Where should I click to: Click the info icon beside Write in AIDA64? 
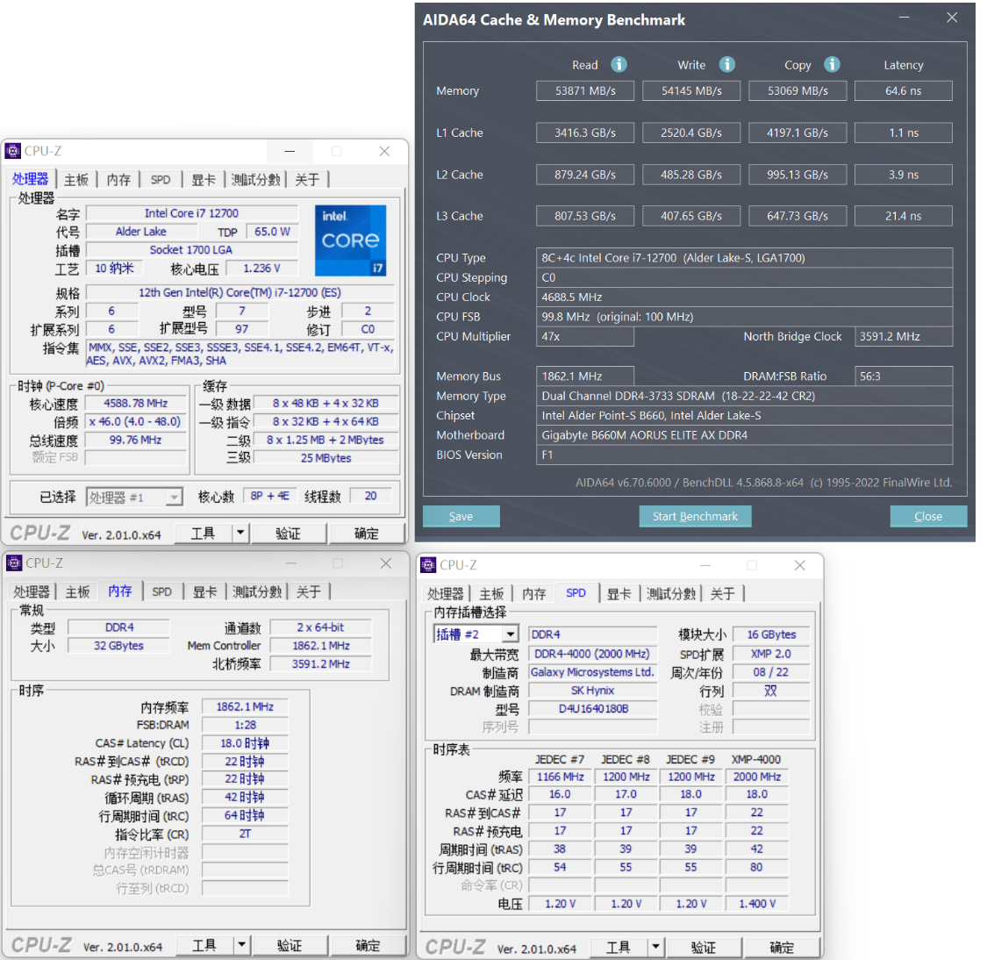coord(727,64)
